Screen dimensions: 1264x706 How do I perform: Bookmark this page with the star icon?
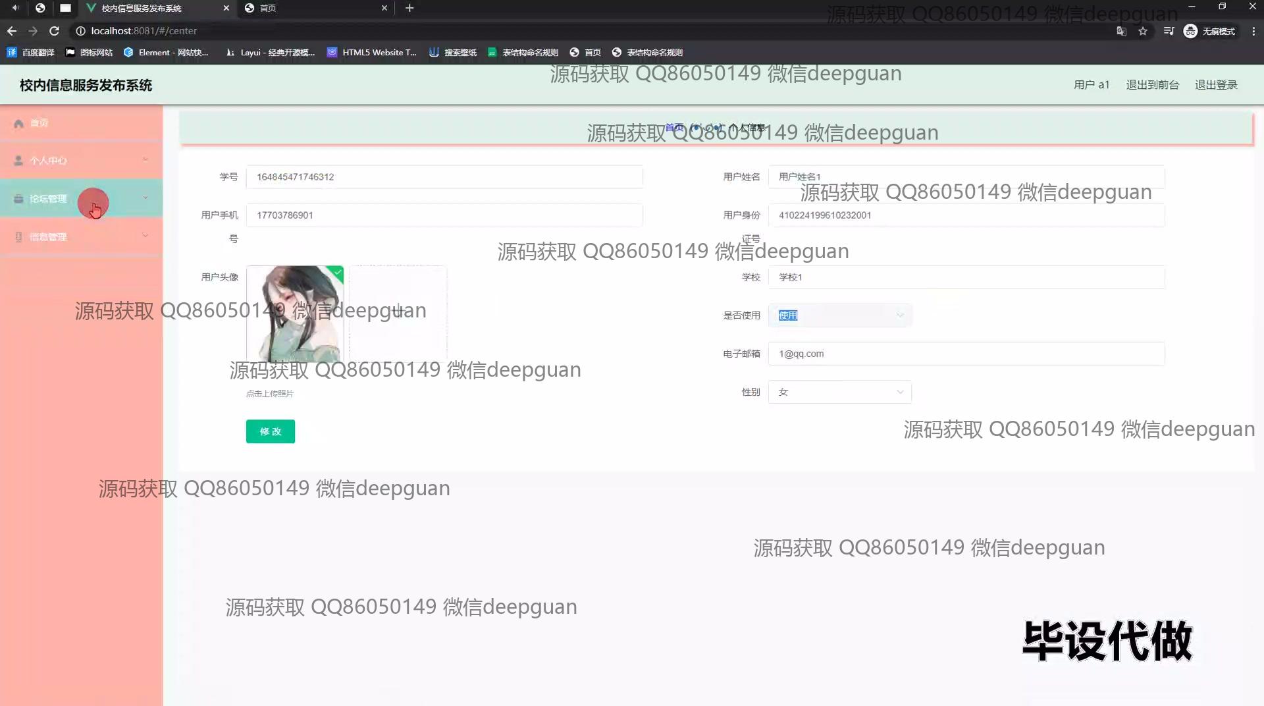(x=1143, y=31)
